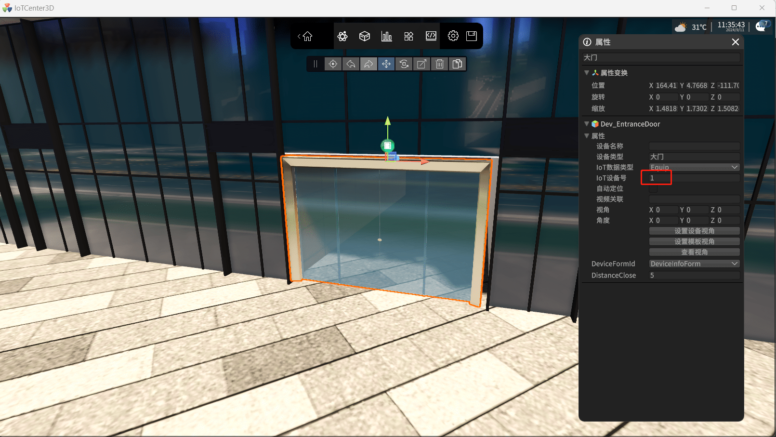This screenshot has height=437, width=776.
Task: Click the 视频关联 input field
Action: tap(694, 199)
